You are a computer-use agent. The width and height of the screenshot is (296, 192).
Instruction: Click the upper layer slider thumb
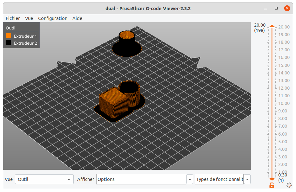pos(272,26)
